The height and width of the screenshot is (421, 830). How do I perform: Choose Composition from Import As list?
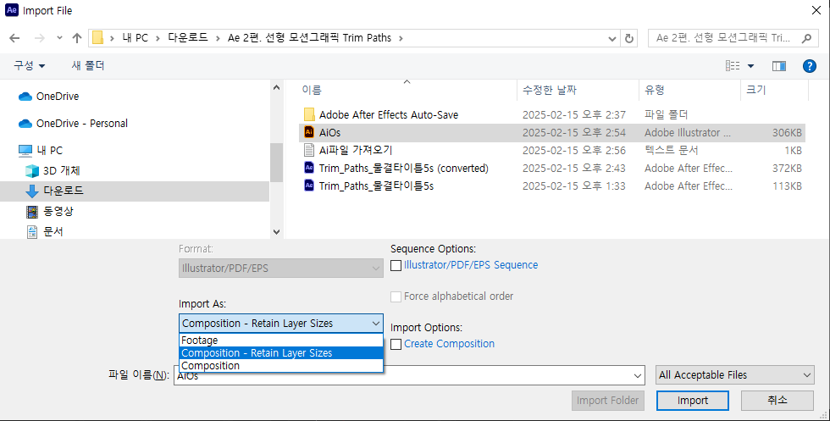click(280, 366)
